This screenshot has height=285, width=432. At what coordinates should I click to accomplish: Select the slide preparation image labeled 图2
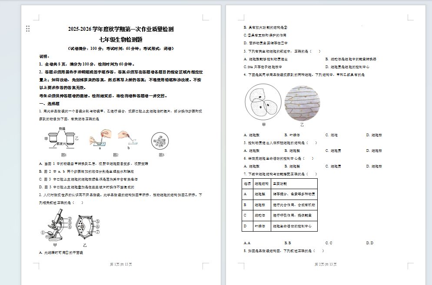[115, 140]
